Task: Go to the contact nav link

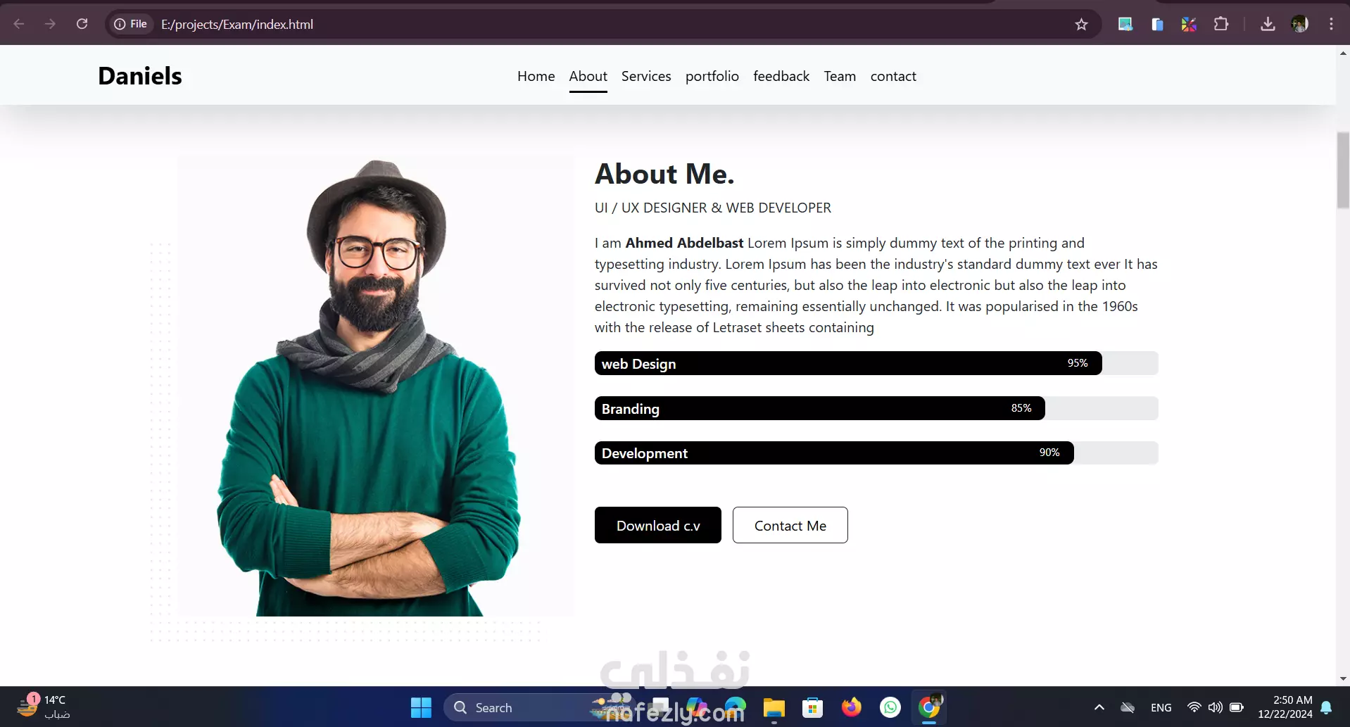Action: tap(893, 76)
